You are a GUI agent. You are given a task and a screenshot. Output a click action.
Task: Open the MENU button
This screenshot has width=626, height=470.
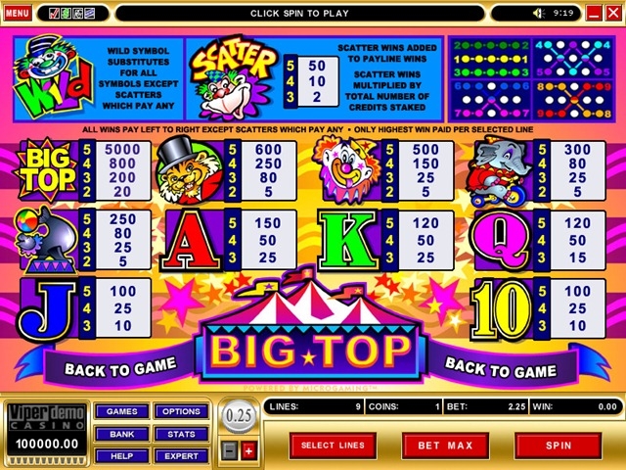18,13
